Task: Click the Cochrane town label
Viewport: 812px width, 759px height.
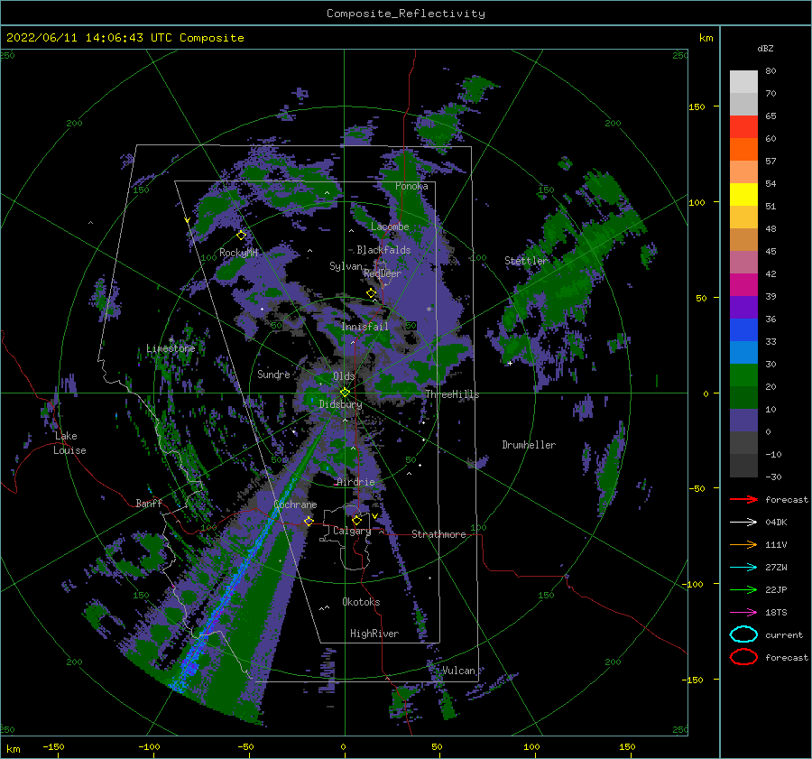Action: (295, 504)
